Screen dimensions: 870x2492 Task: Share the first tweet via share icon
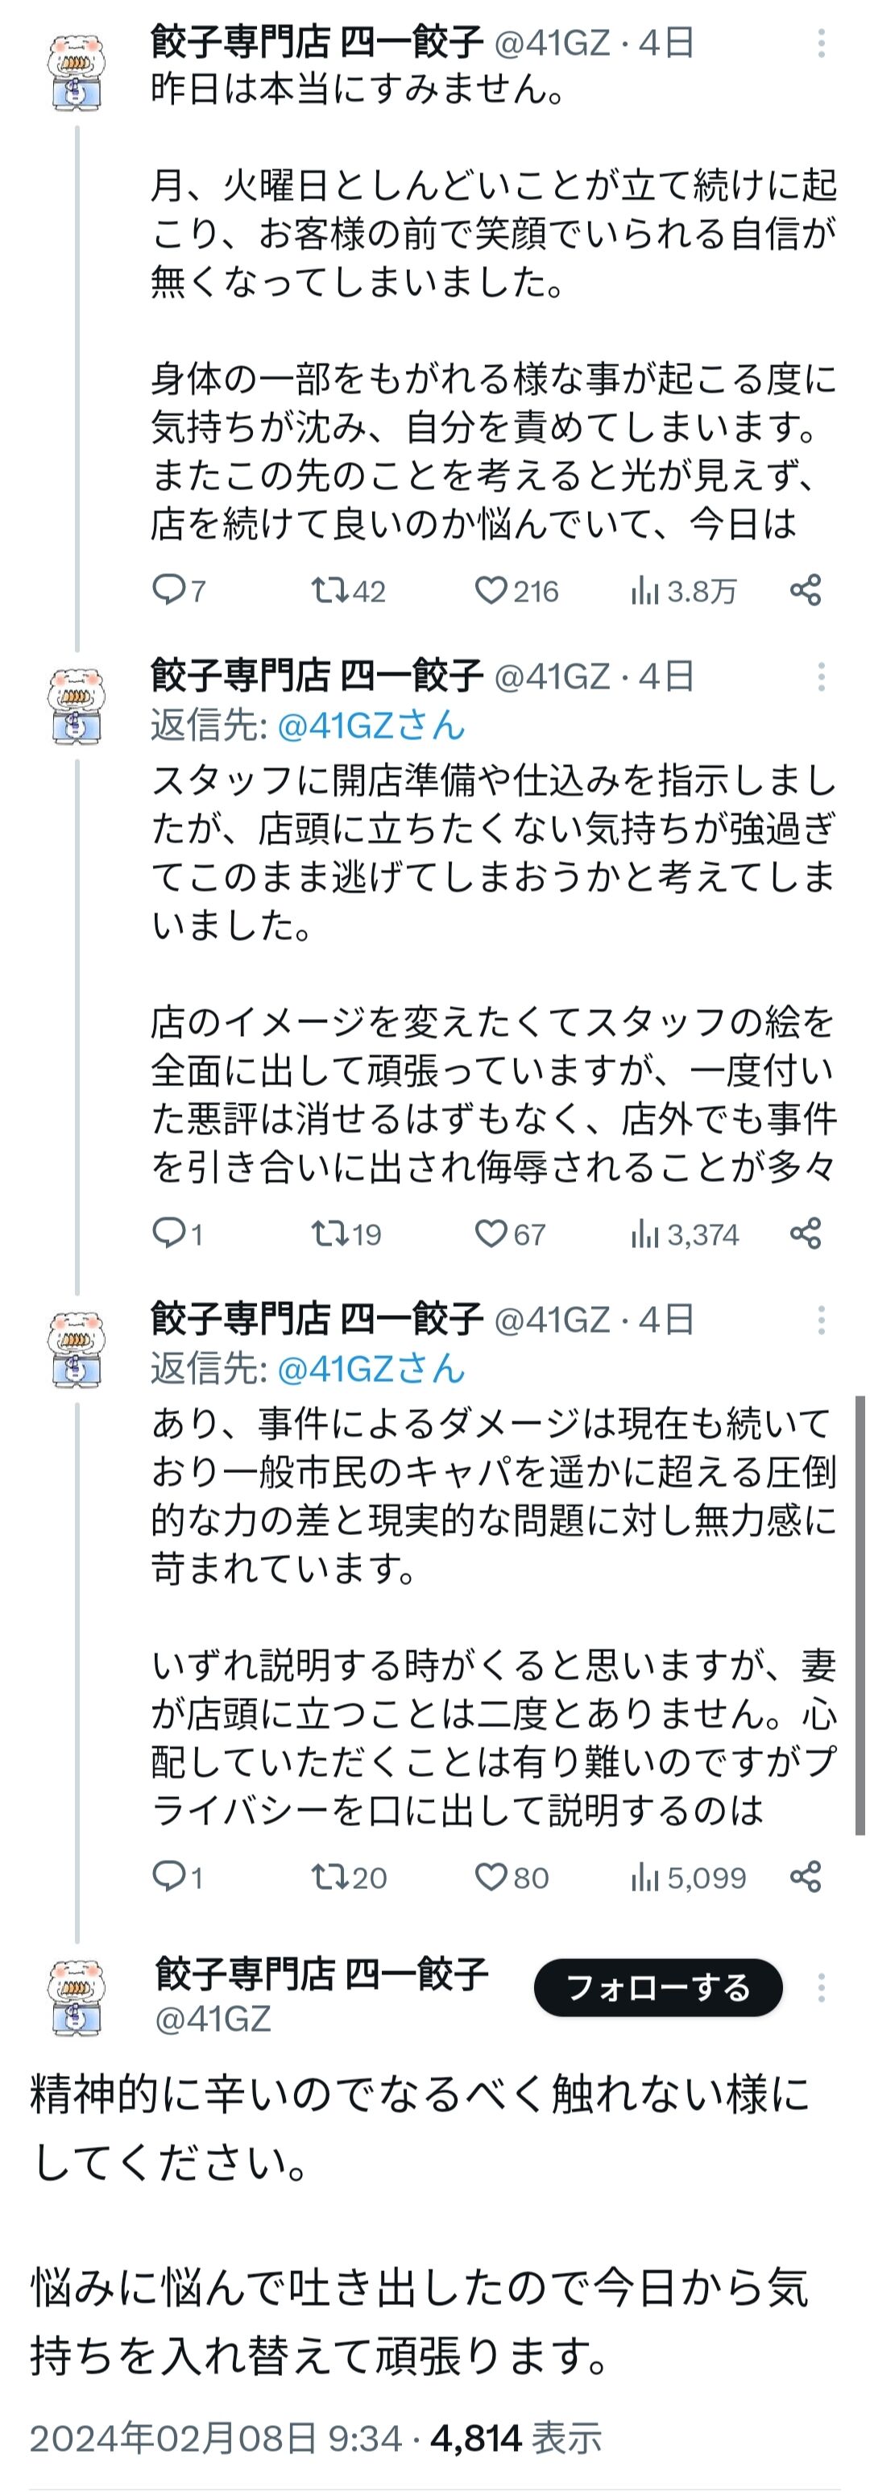[806, 589]
